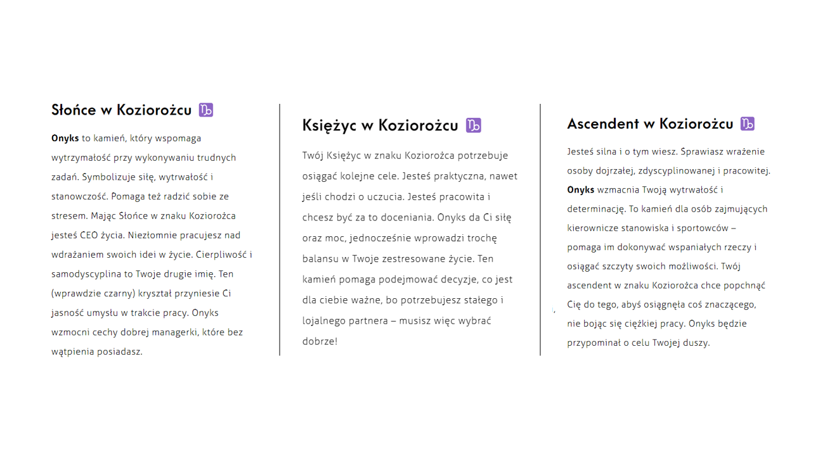Click "Twój Księżyc" opening the middle paragraph
Viewport: 825px width, 461px height.
coord(330,156)
